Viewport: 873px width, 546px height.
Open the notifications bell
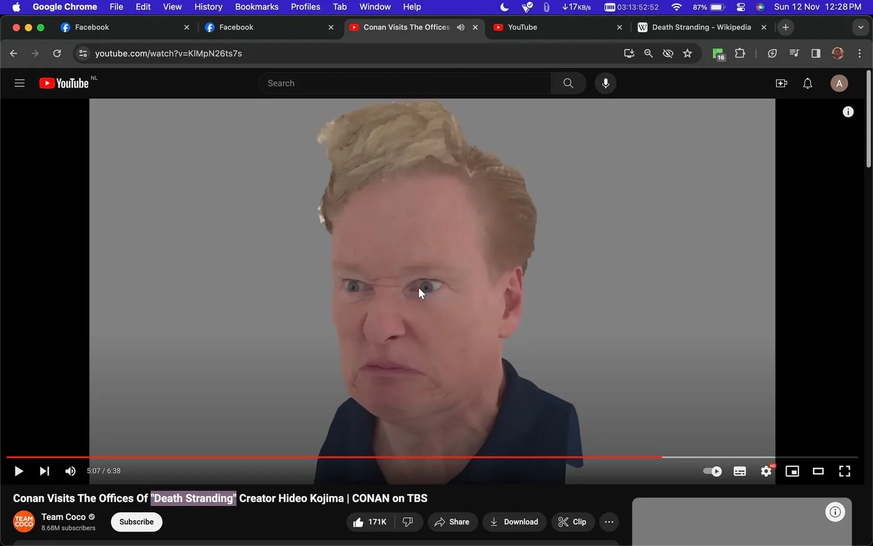[x=807, y=83]
